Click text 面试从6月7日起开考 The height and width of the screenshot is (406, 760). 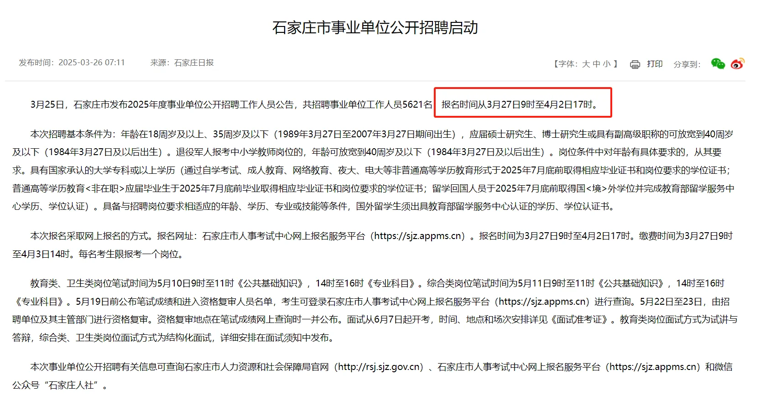[388, 319]
